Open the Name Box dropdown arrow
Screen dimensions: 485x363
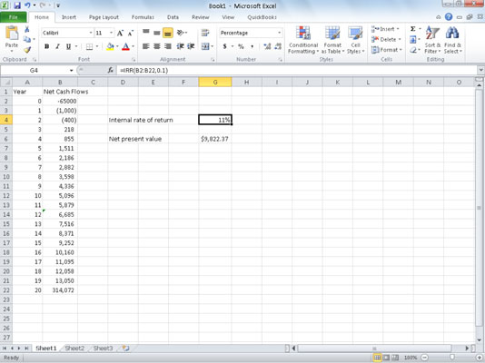(71, 71)
